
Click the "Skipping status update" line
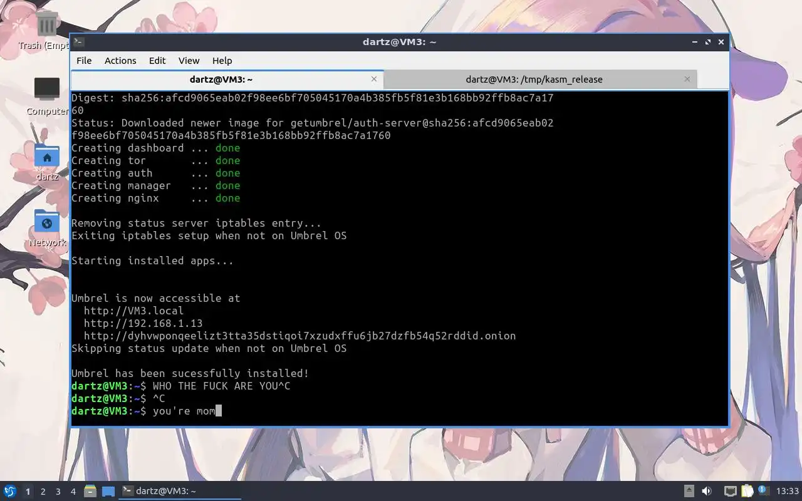click(209, 348)
